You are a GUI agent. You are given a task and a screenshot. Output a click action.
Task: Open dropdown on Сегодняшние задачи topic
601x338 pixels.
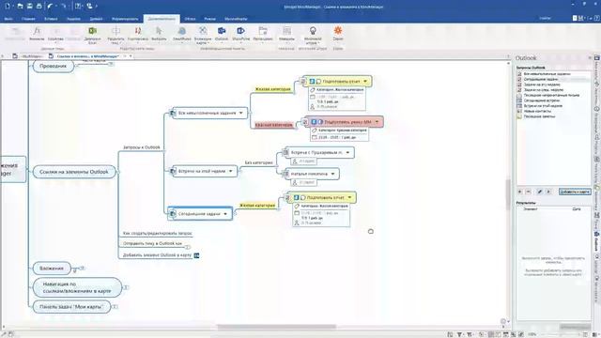225,214
